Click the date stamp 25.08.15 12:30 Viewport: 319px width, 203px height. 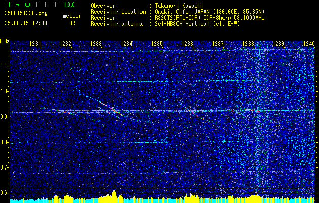point(26,23)
